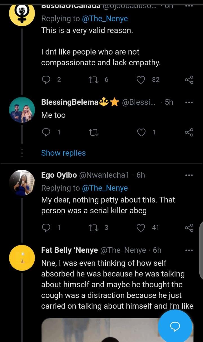Like Ego Oyibo's tweet with 41 likes
This screenshot has width=203, height=342.
141,228
